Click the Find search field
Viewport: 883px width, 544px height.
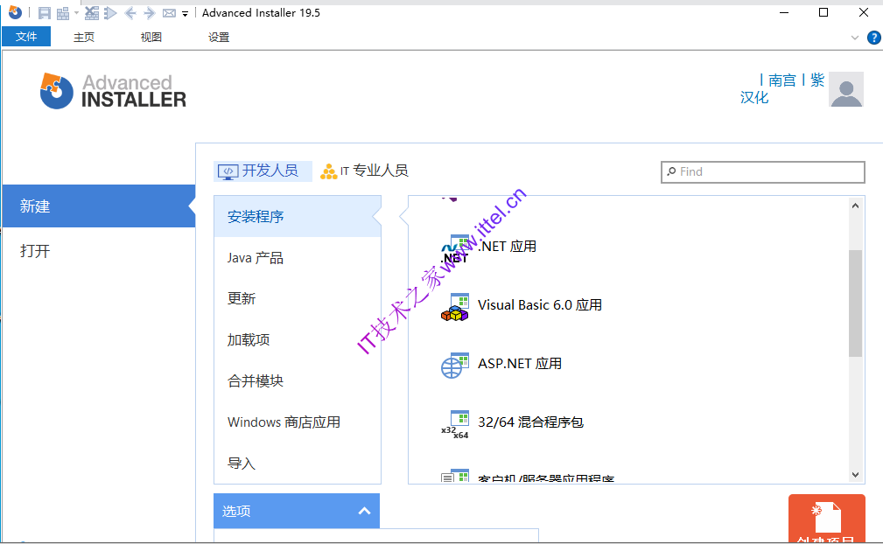point(762,171)
